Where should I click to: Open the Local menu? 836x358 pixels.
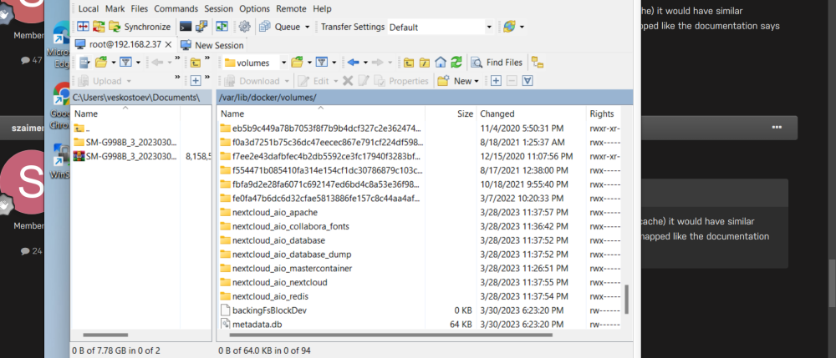coord(89,8)
